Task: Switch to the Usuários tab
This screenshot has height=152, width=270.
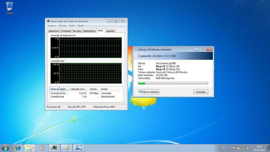Action: pos(110,31)
